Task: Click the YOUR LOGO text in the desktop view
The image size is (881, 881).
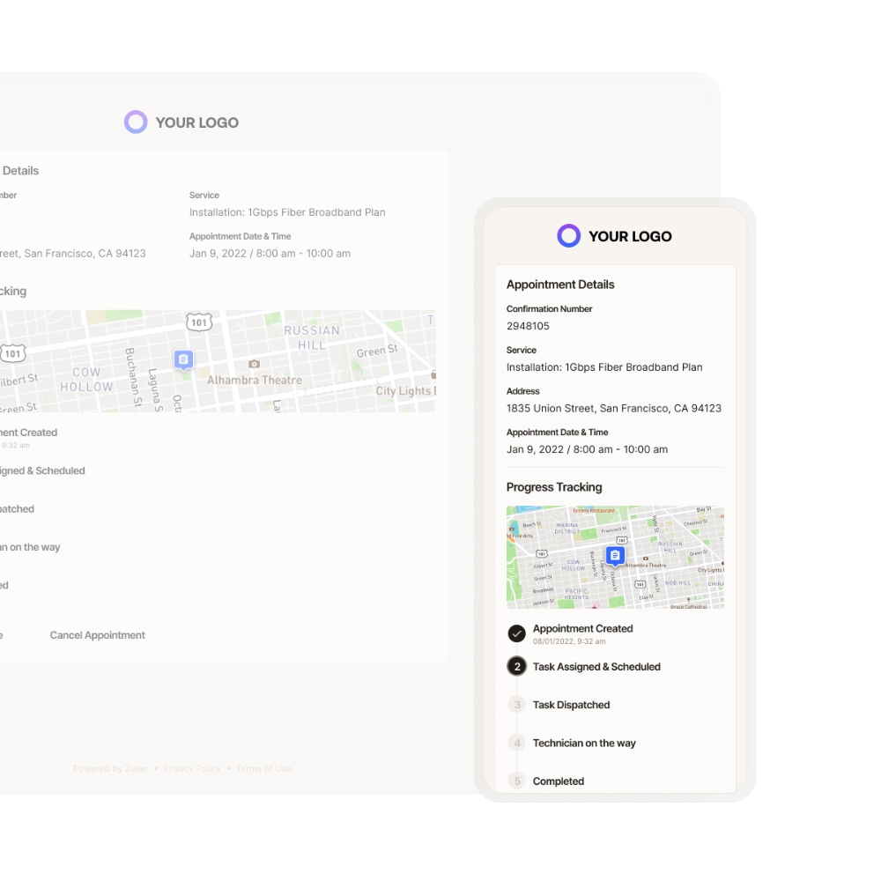Action: 196,122
